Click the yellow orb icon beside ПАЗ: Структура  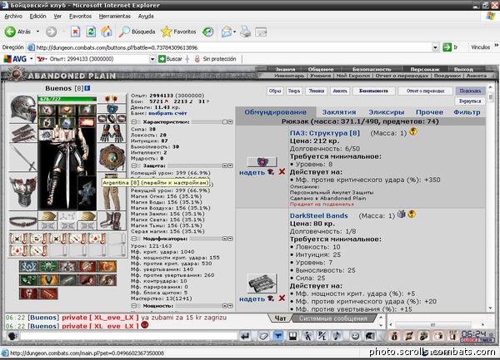pyautogui.click(x=413, y=131)
